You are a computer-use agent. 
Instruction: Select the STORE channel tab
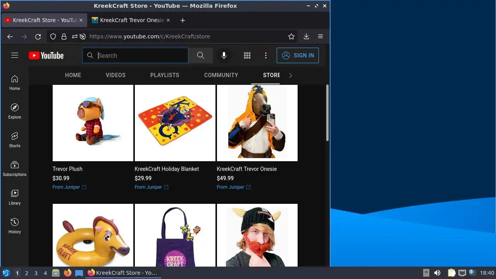pos(271,75)
